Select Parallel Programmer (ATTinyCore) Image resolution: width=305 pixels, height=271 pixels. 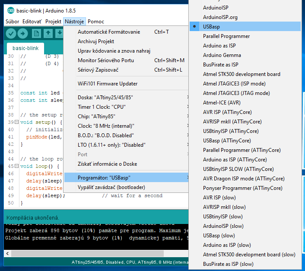pos(245,150)
